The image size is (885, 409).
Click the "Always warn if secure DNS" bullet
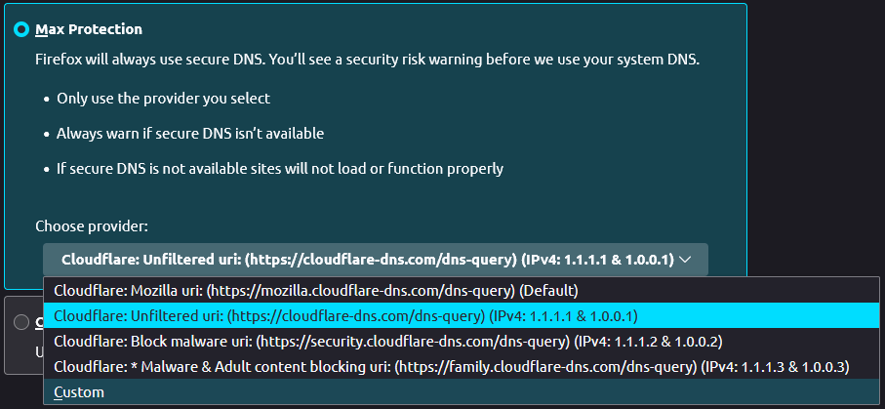coord(190,134)
